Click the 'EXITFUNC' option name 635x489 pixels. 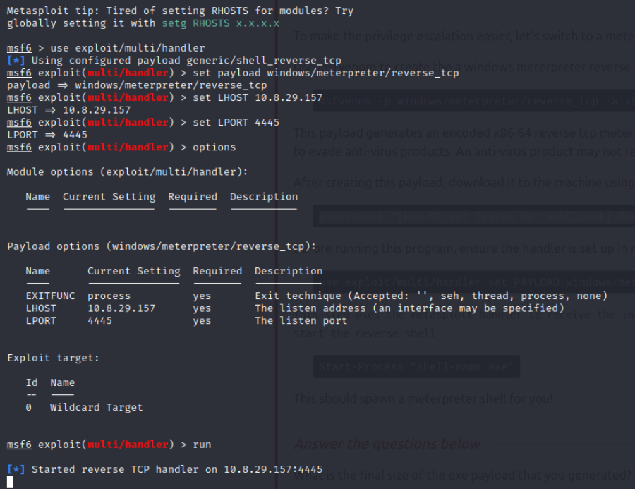(x=50, y=296)
